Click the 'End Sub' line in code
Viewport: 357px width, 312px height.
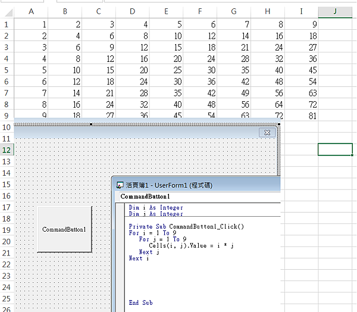coord(140,302)
